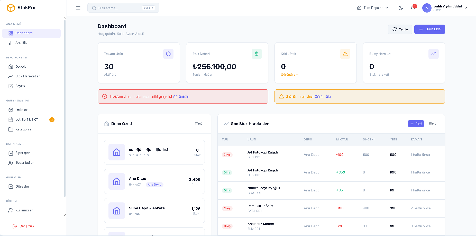
Task: Open the notifications bell
Action: click(x=413, y=8)
